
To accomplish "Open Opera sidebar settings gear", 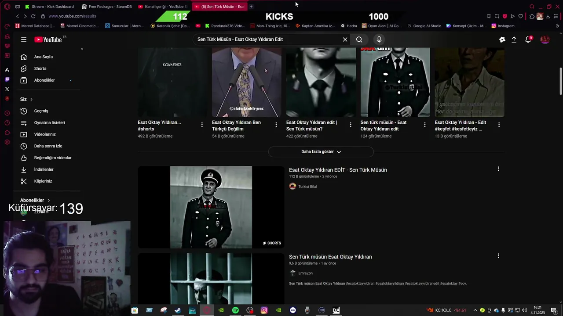I will [7, 142].
